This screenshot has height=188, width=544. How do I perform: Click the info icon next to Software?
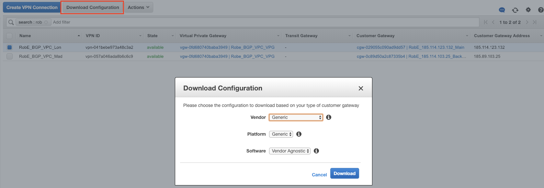click(316, 151)
